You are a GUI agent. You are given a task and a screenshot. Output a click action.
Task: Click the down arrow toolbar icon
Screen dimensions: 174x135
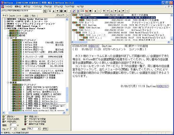(x=54, y=11)
